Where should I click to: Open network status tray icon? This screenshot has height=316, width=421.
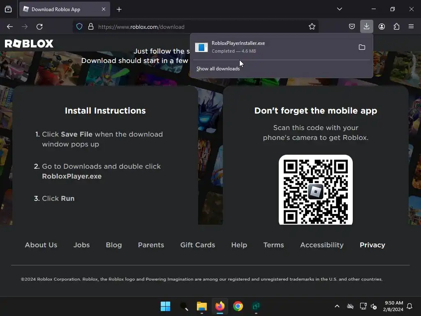(363, 306)
